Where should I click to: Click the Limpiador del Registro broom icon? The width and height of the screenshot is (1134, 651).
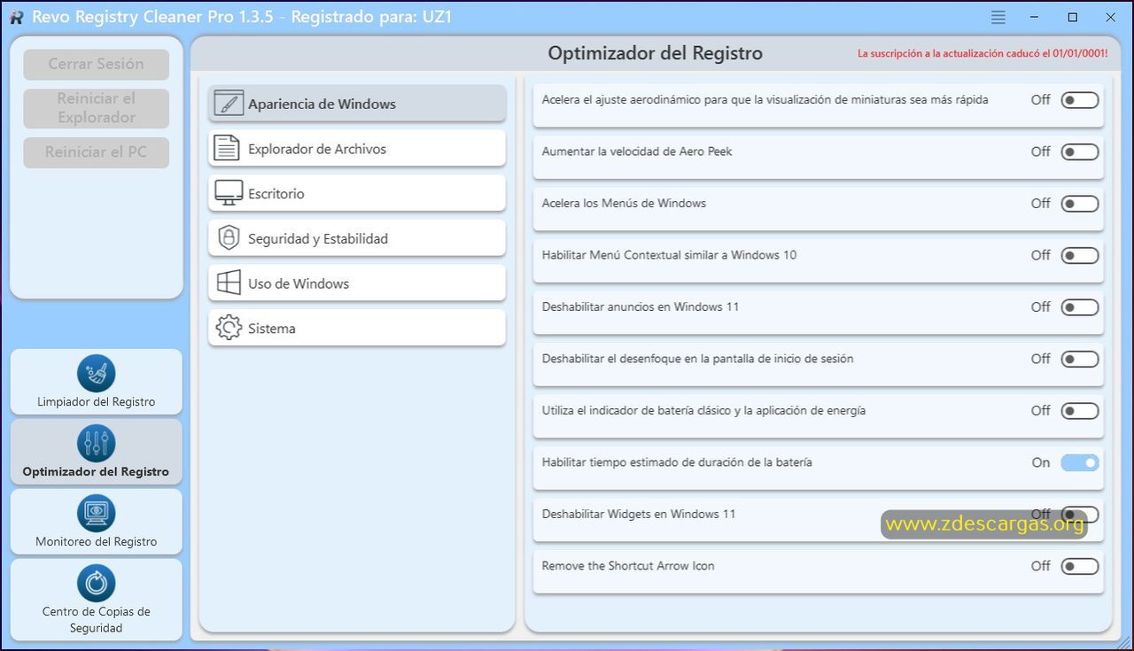[96, 373]
